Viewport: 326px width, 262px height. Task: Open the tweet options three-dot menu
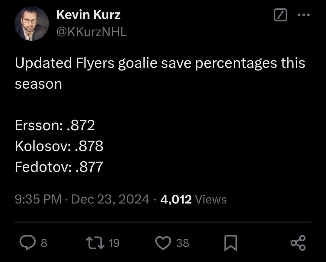(x=303, y=14)
